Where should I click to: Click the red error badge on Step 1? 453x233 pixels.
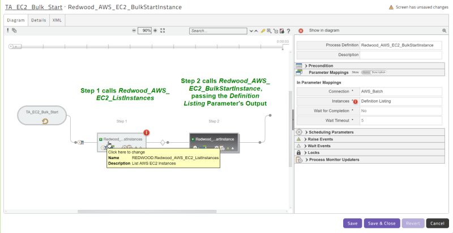click(x=147, y=133)
